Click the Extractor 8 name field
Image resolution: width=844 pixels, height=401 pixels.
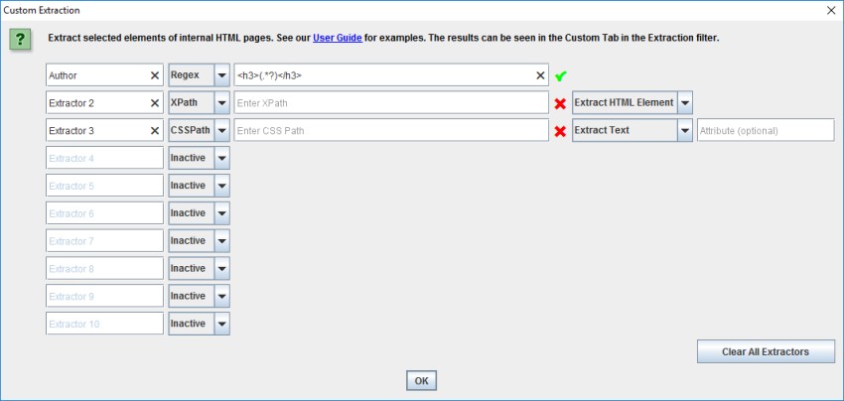[104, 269]
